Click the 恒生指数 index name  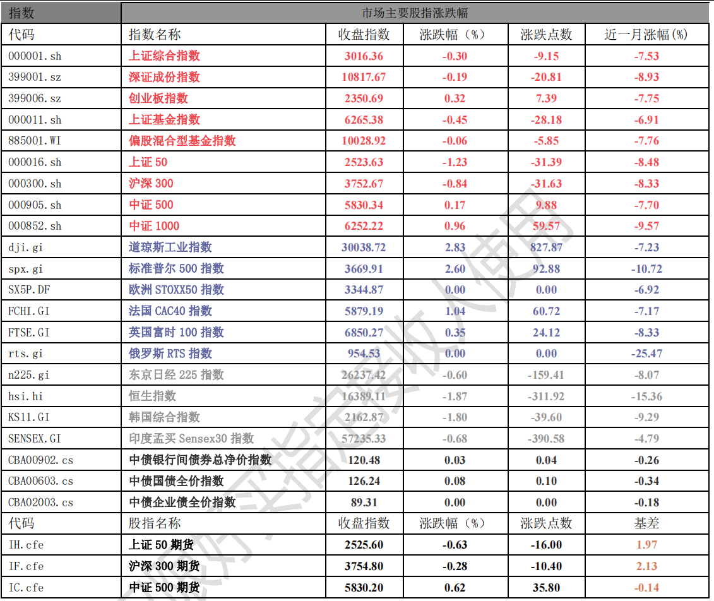pyautogui.click(x=152, y=396)
